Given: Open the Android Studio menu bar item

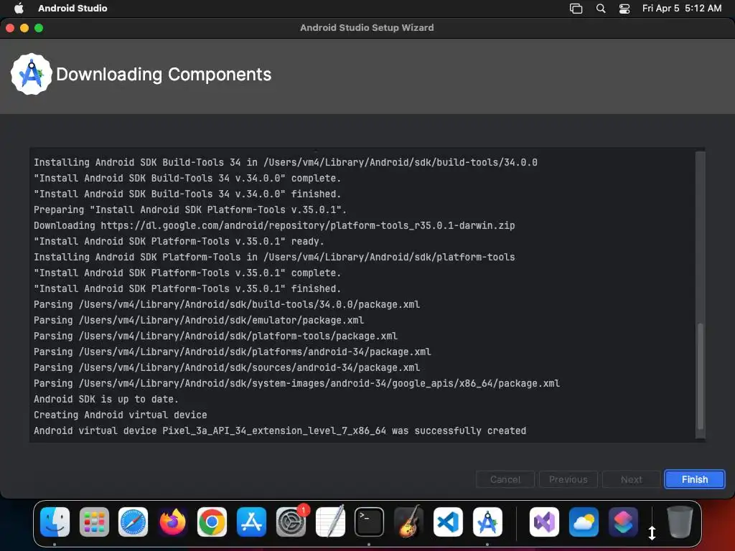Looking at the screenshot, I should [x=72, y=8].
